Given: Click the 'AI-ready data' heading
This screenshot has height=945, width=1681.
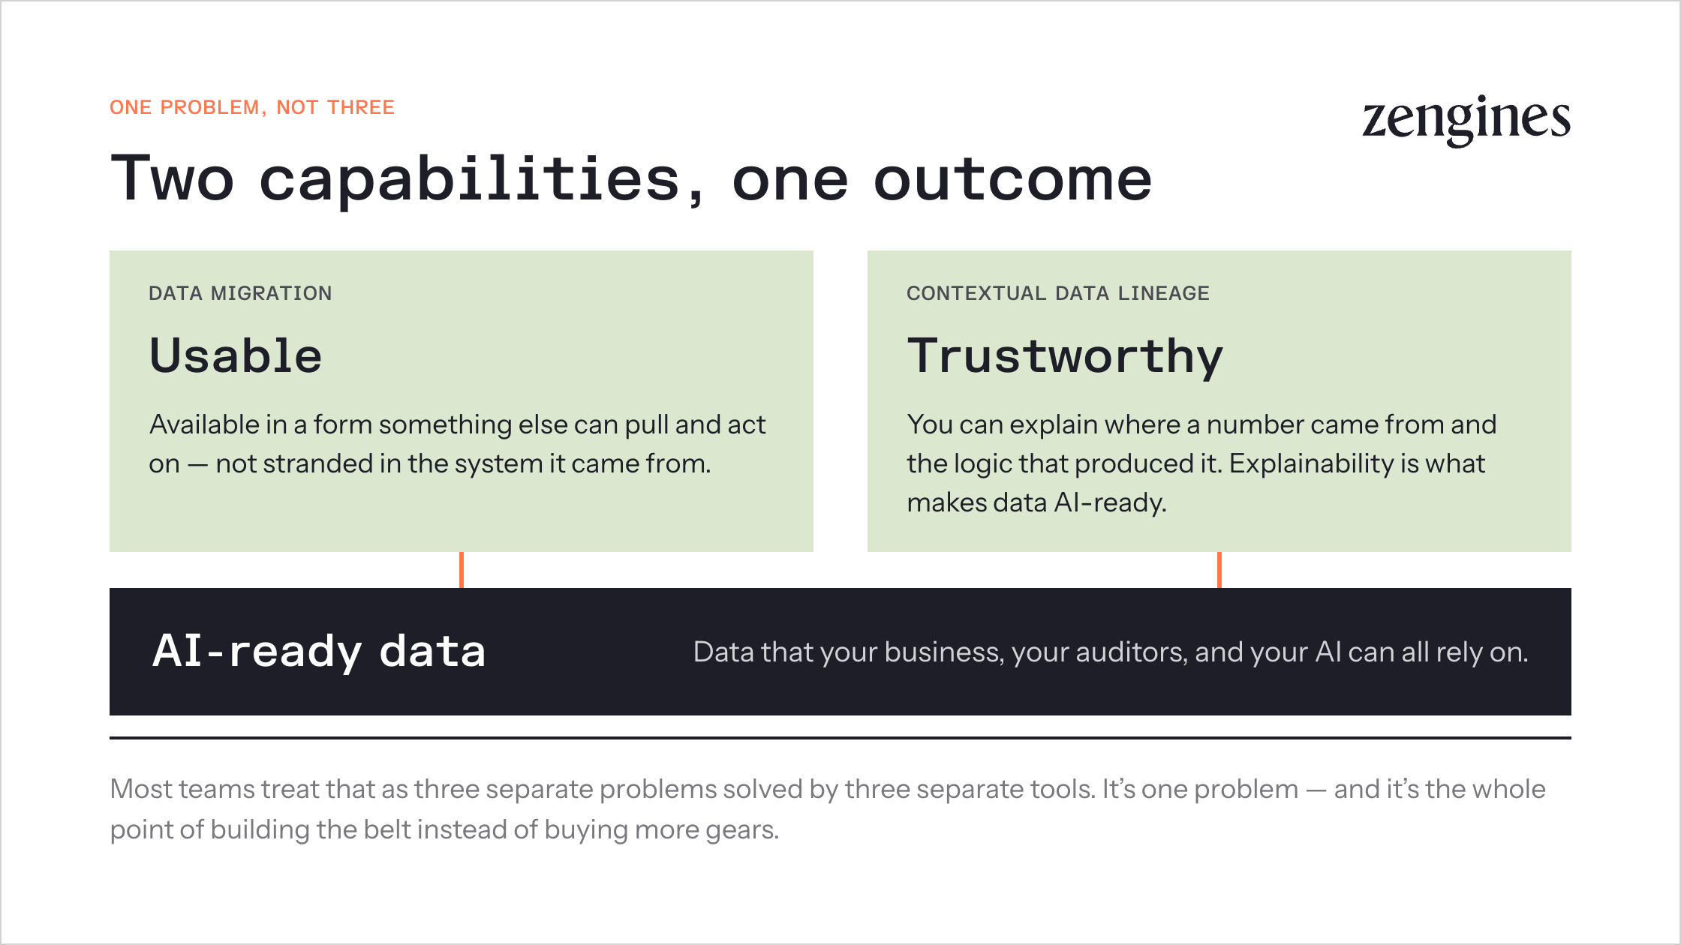Looking at the screenshot, I should [x=319, y=651].
